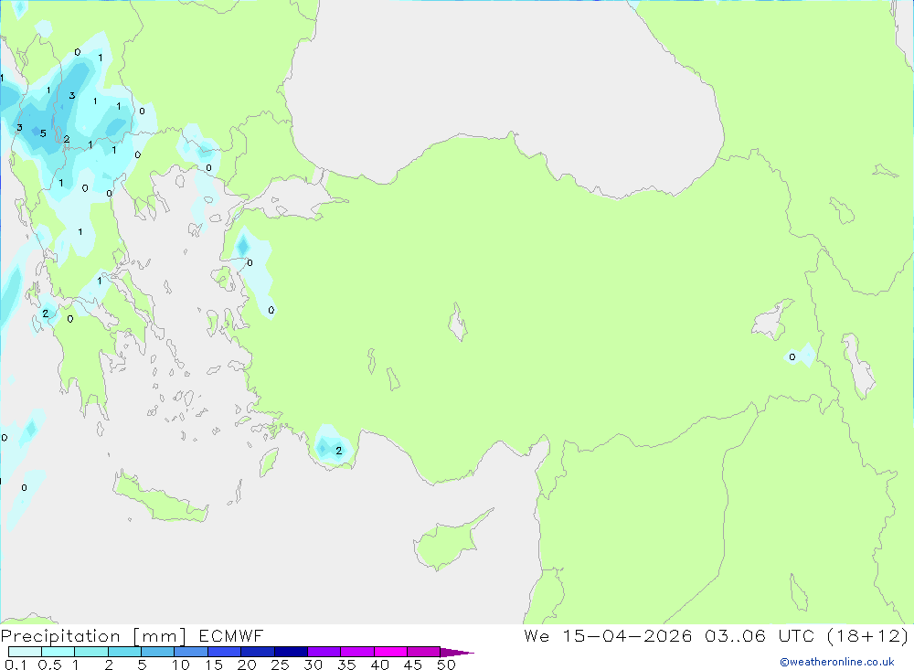Click the 2–5 mm legend color swatch
The height and width of the screenshot is (670, 914).
pos(124,652)
